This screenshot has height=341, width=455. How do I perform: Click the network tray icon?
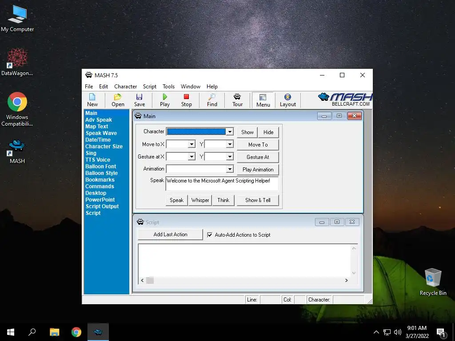tap(387, 332)
